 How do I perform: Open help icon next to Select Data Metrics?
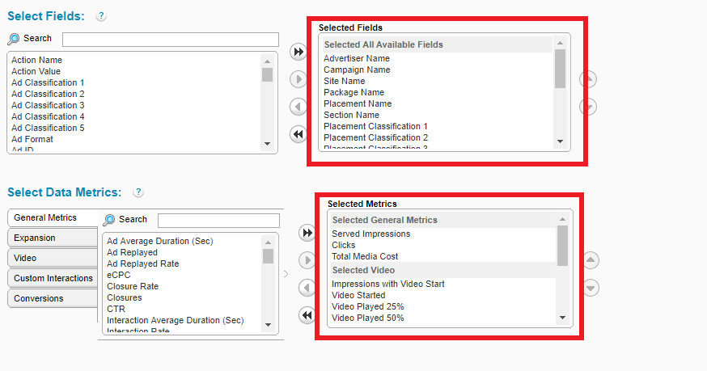(x=138, y=192)
